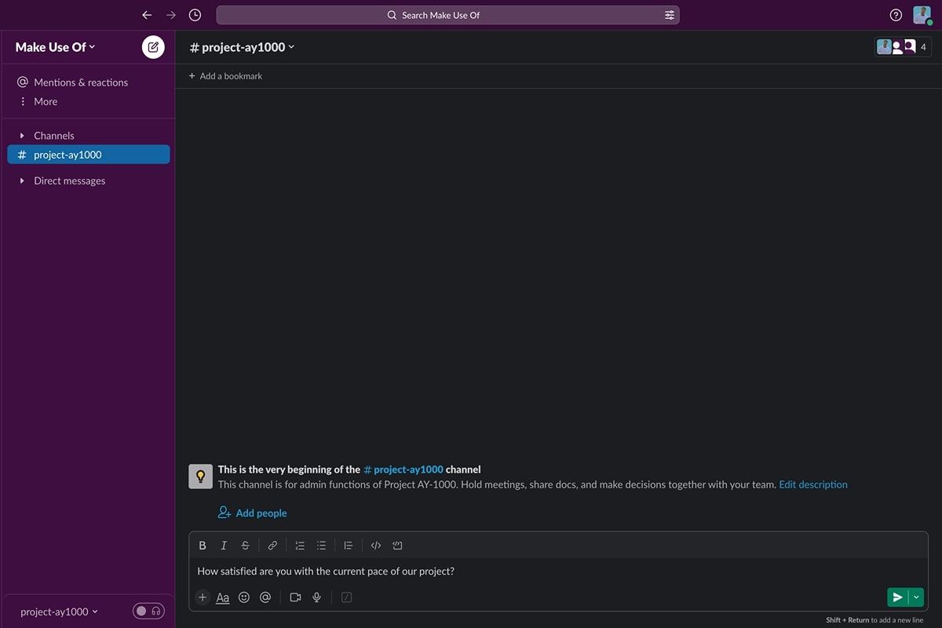This screenshot has width=942, height=628.
Task: Open the attachments plus menu
Action: pyautogui.click(x=203, y=597)
